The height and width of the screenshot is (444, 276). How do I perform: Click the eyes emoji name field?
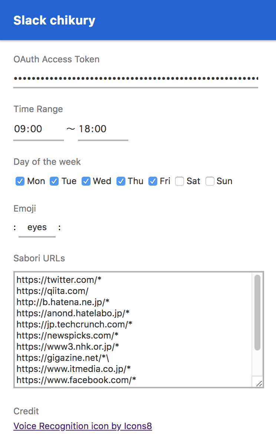[x=37, y=228]
